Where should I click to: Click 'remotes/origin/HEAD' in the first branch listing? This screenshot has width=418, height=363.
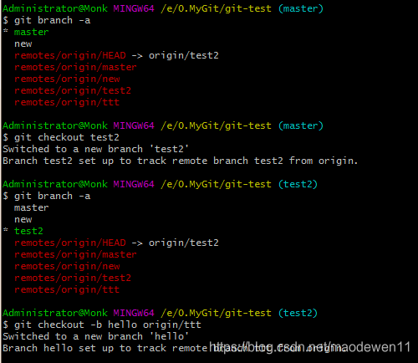coord(70,55)
